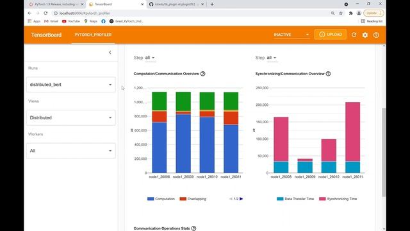Toggle the Synchronizing Time legend entry

(x=338, y=199)
